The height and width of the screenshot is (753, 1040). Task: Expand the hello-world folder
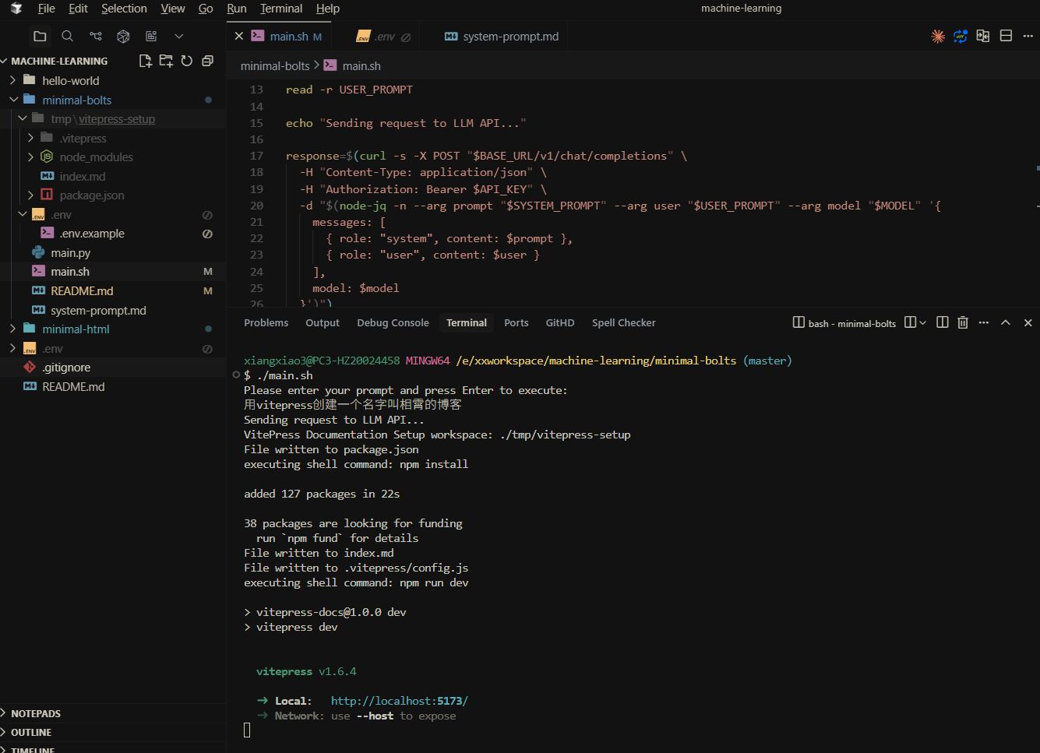[12, 80]
